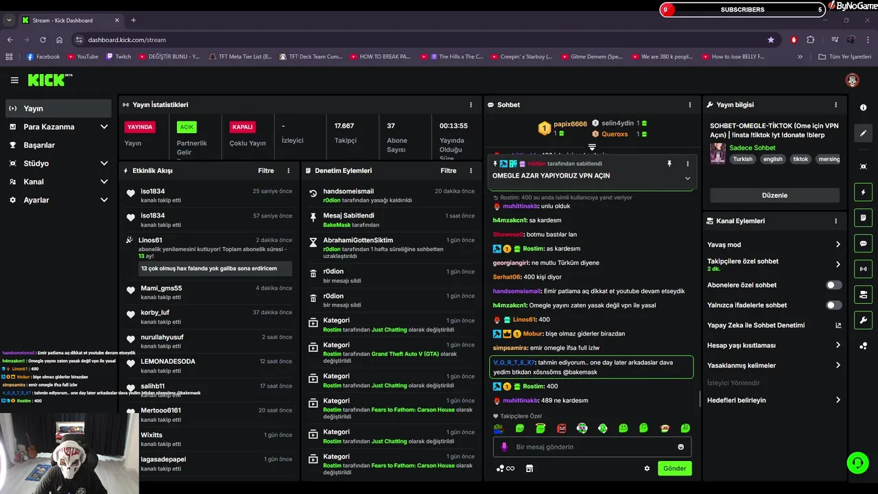Open Yasaklanmış kelimeler settings
Viewport: 878px width, 494px height.
[x=774, y=365]
